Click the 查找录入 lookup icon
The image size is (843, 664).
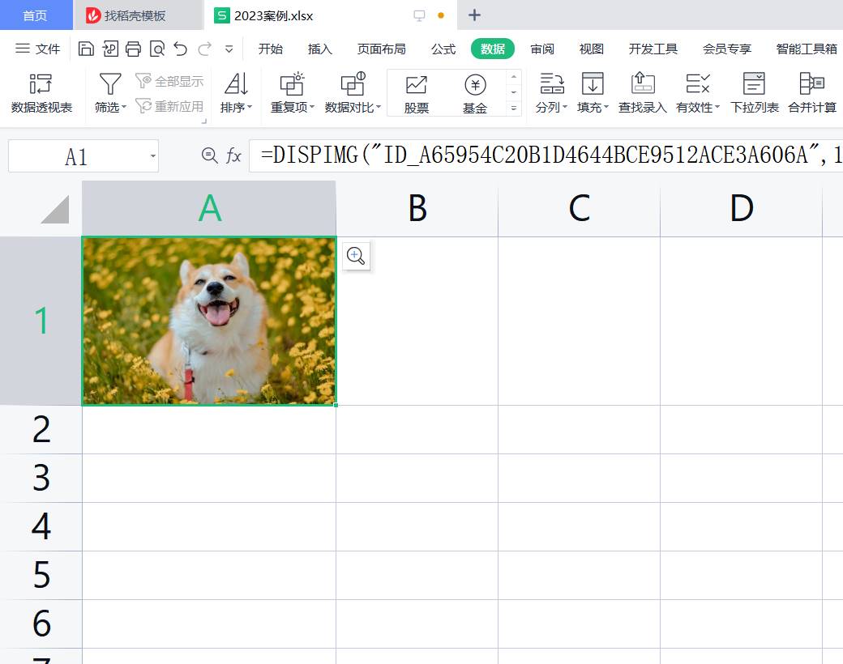point(643,83)
